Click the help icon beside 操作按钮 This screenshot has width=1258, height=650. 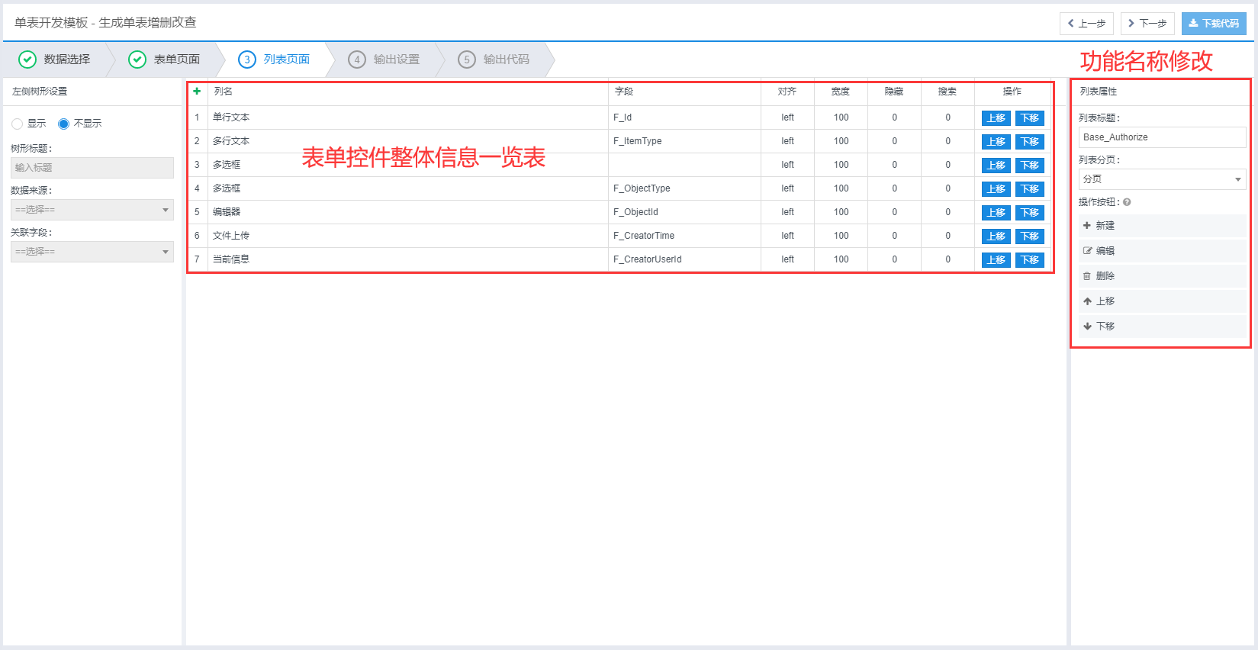point(1127,202)
